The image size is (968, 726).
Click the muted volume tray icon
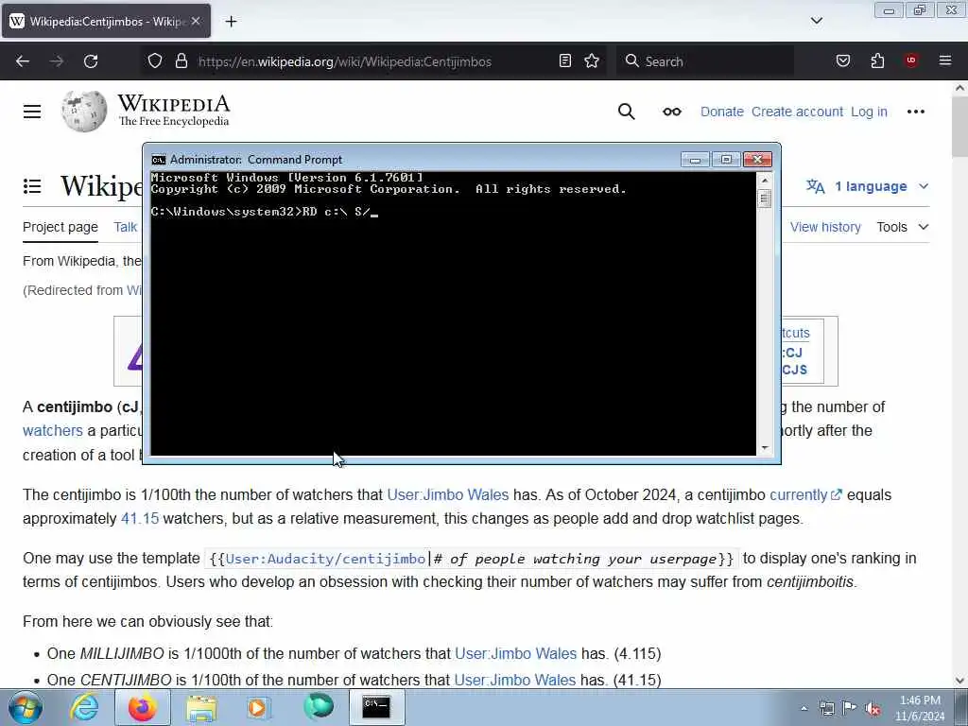point(873,708)
